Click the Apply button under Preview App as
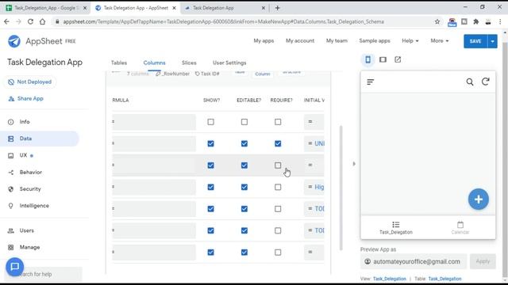This screenshot has height=285, width=508. [483, 261]
